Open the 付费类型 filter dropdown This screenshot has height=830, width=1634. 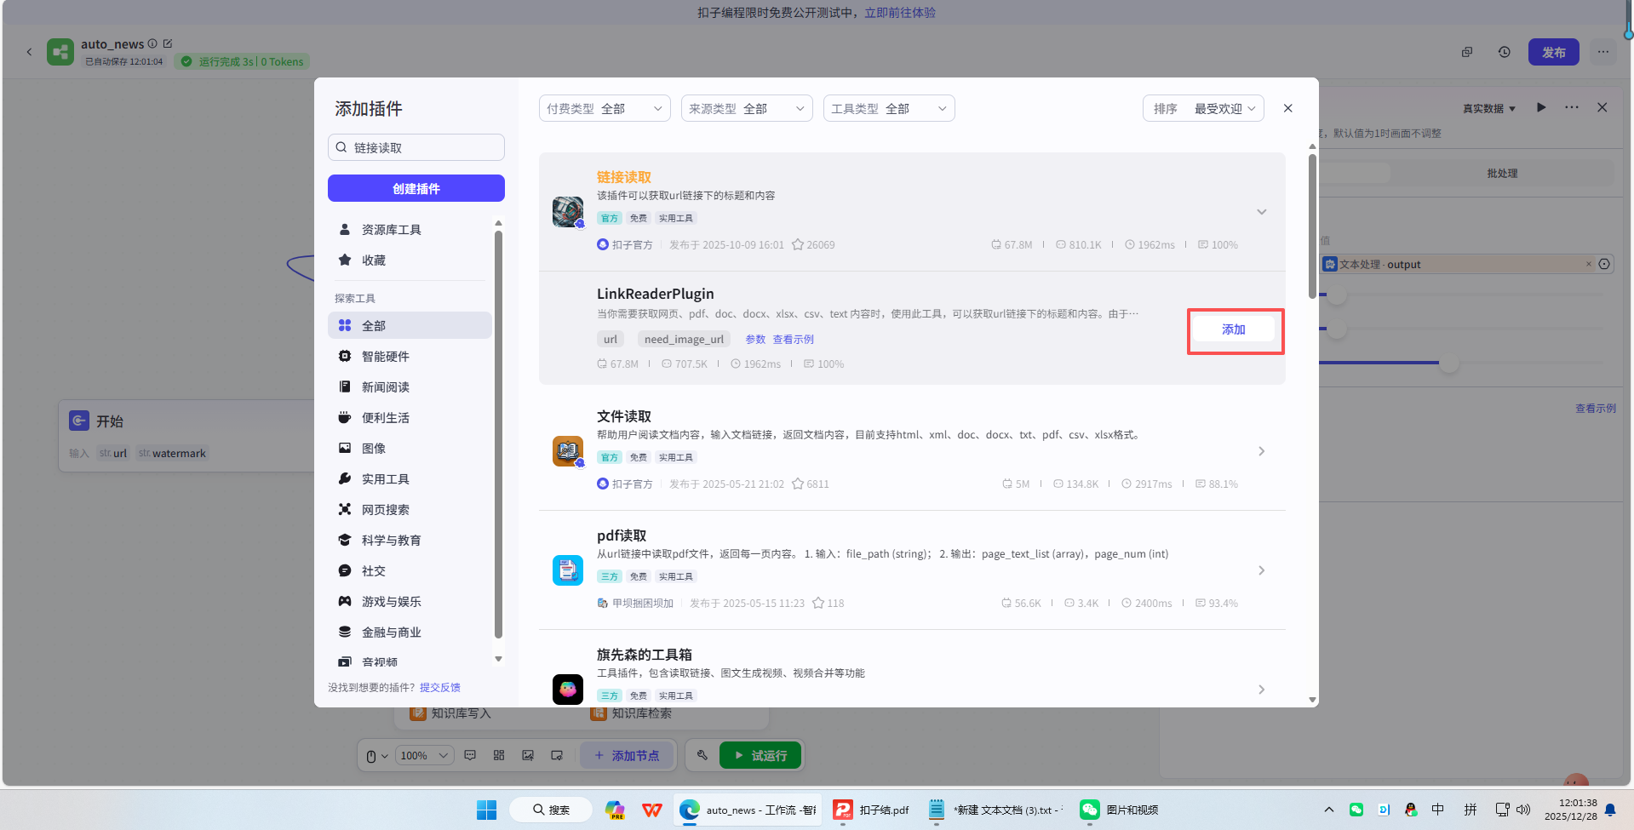(604, 108)
